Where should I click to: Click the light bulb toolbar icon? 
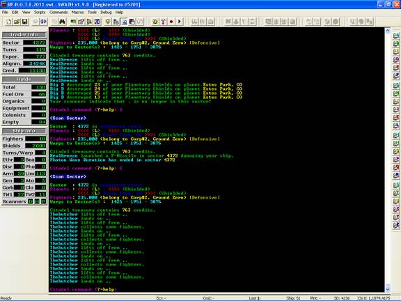[108, 22]
